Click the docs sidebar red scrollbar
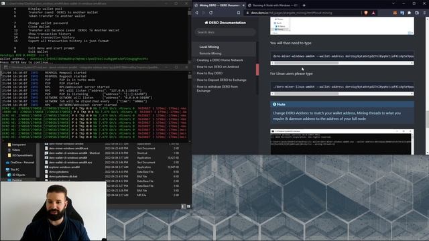Viewport: 429px width, 241px height. click(x=257, y=70)
